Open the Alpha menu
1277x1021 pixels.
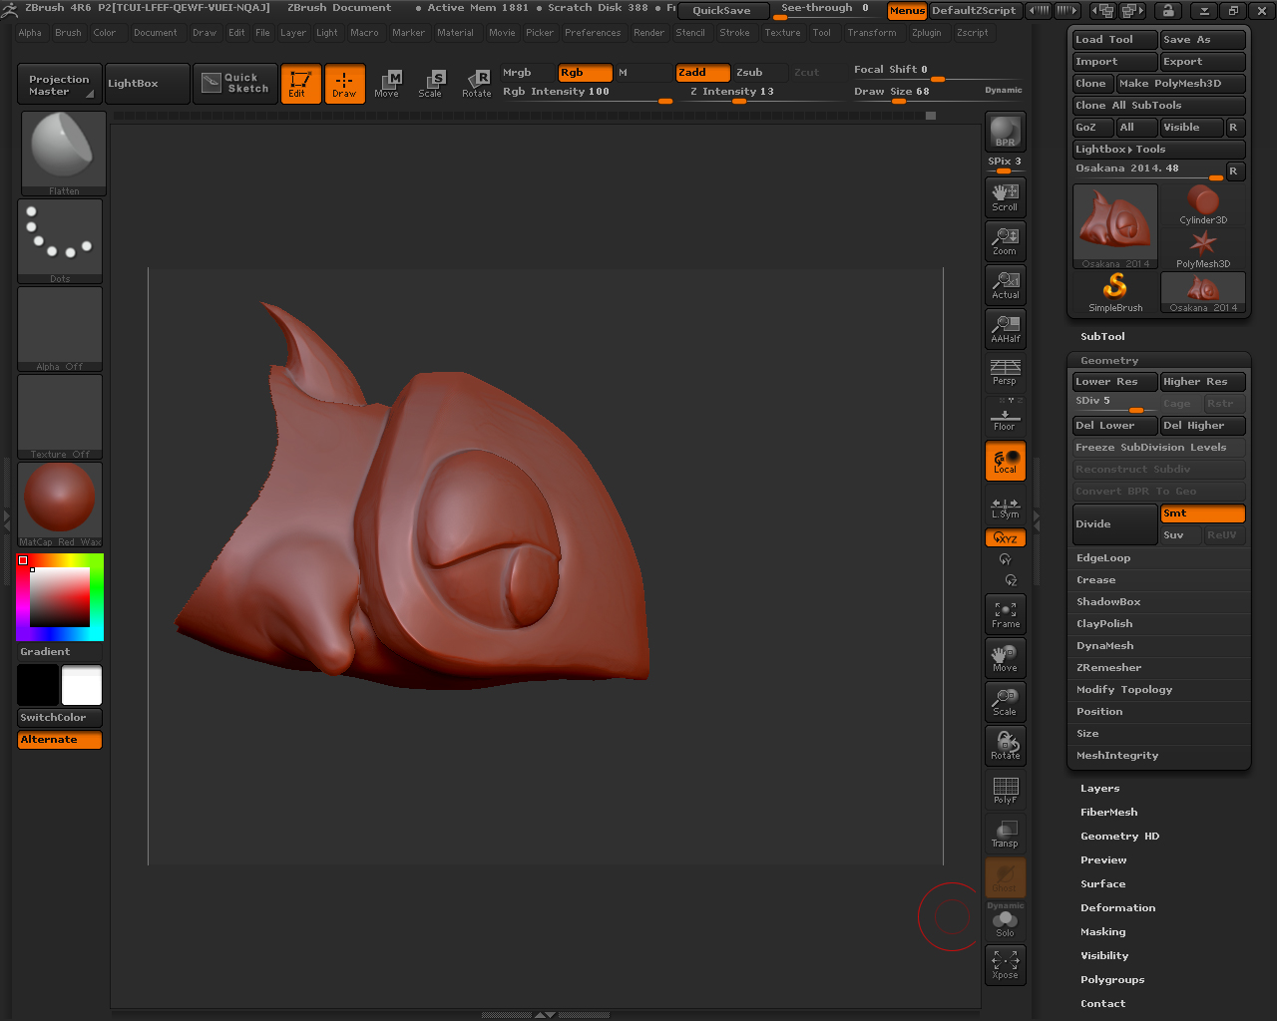pos(30,33)
